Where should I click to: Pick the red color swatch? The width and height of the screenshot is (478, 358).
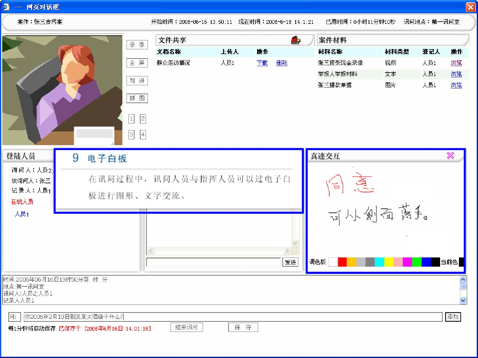pos(342,262)
